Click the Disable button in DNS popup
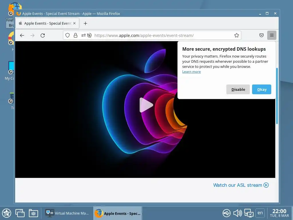Screen dimensions: 293x220 click(x=238, y=89)
